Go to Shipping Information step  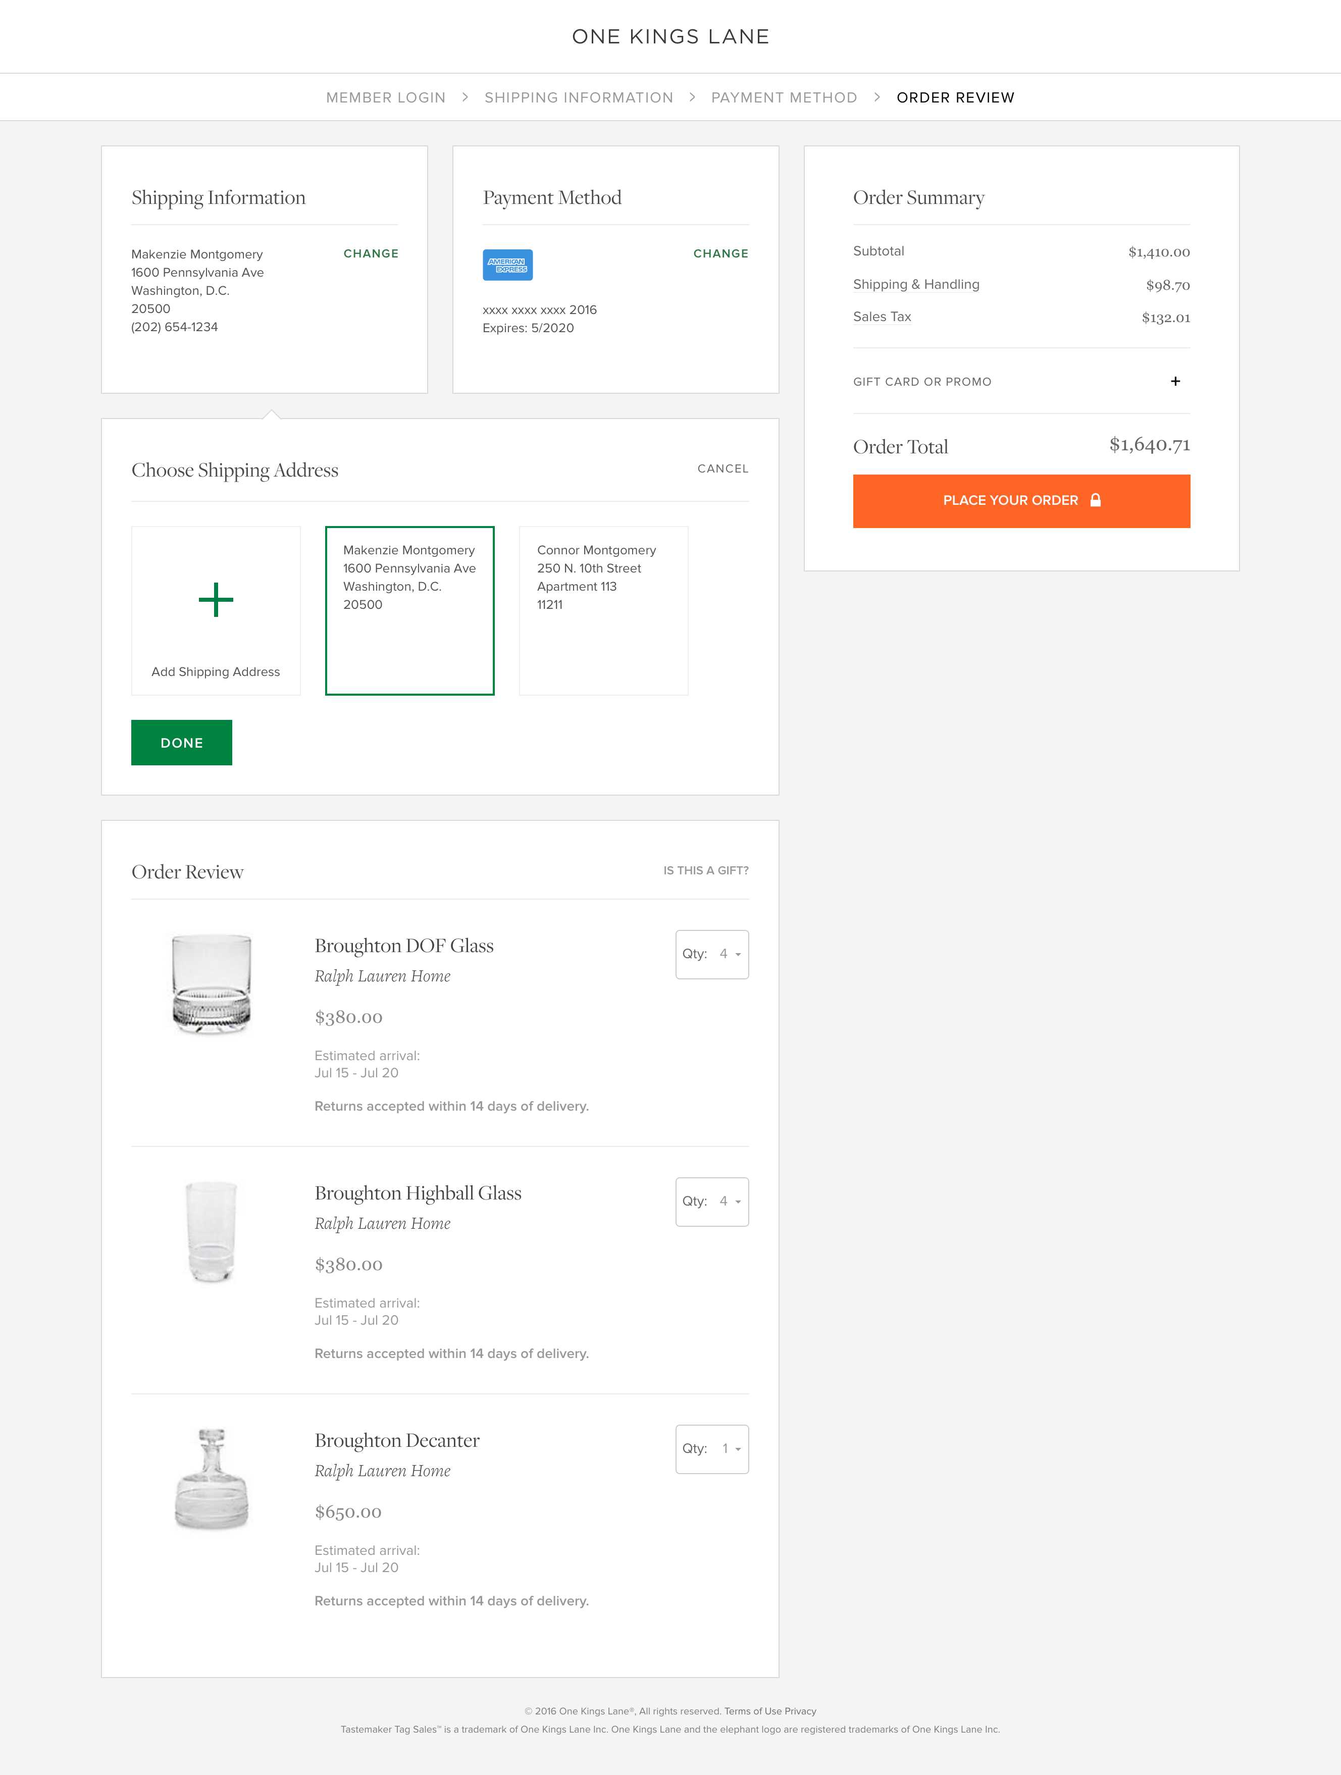(579, 98)
